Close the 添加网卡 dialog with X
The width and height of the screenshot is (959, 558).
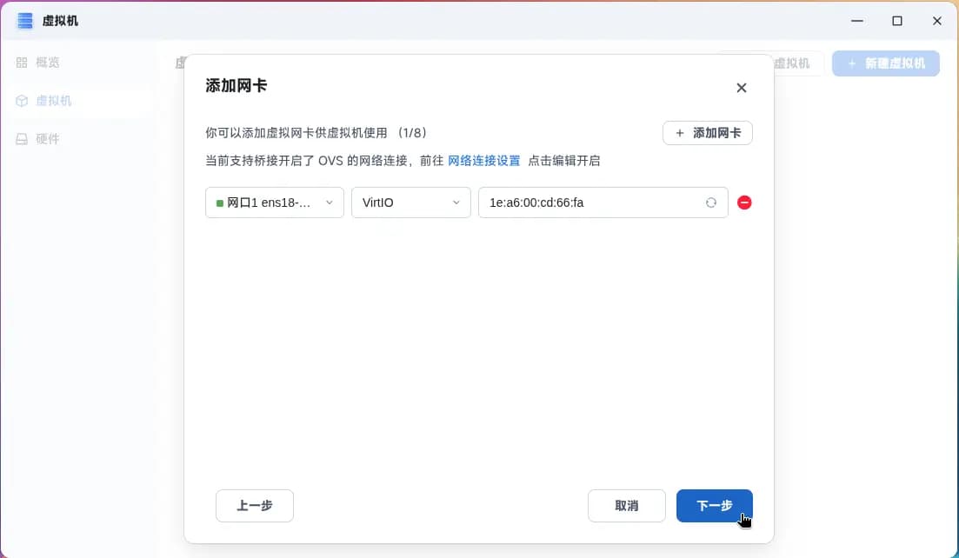point(741,88)
